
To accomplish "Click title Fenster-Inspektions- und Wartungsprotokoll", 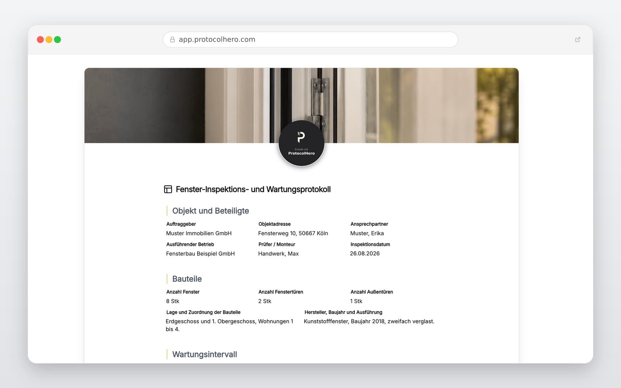I will click(253, 189).
